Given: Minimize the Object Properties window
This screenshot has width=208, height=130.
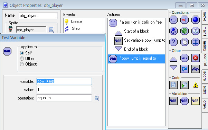Looking at the screenshot, I should click(x=180, y=6).
